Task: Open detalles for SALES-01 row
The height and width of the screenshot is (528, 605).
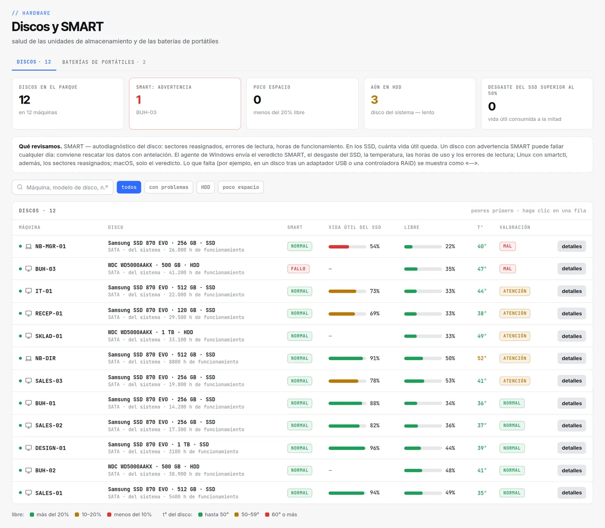Action: tap(571, 493)
